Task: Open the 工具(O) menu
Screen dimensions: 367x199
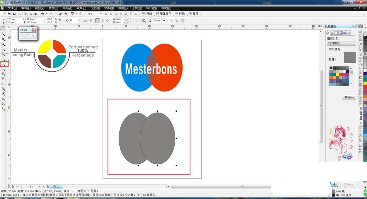Action: [x=137, y=8]
